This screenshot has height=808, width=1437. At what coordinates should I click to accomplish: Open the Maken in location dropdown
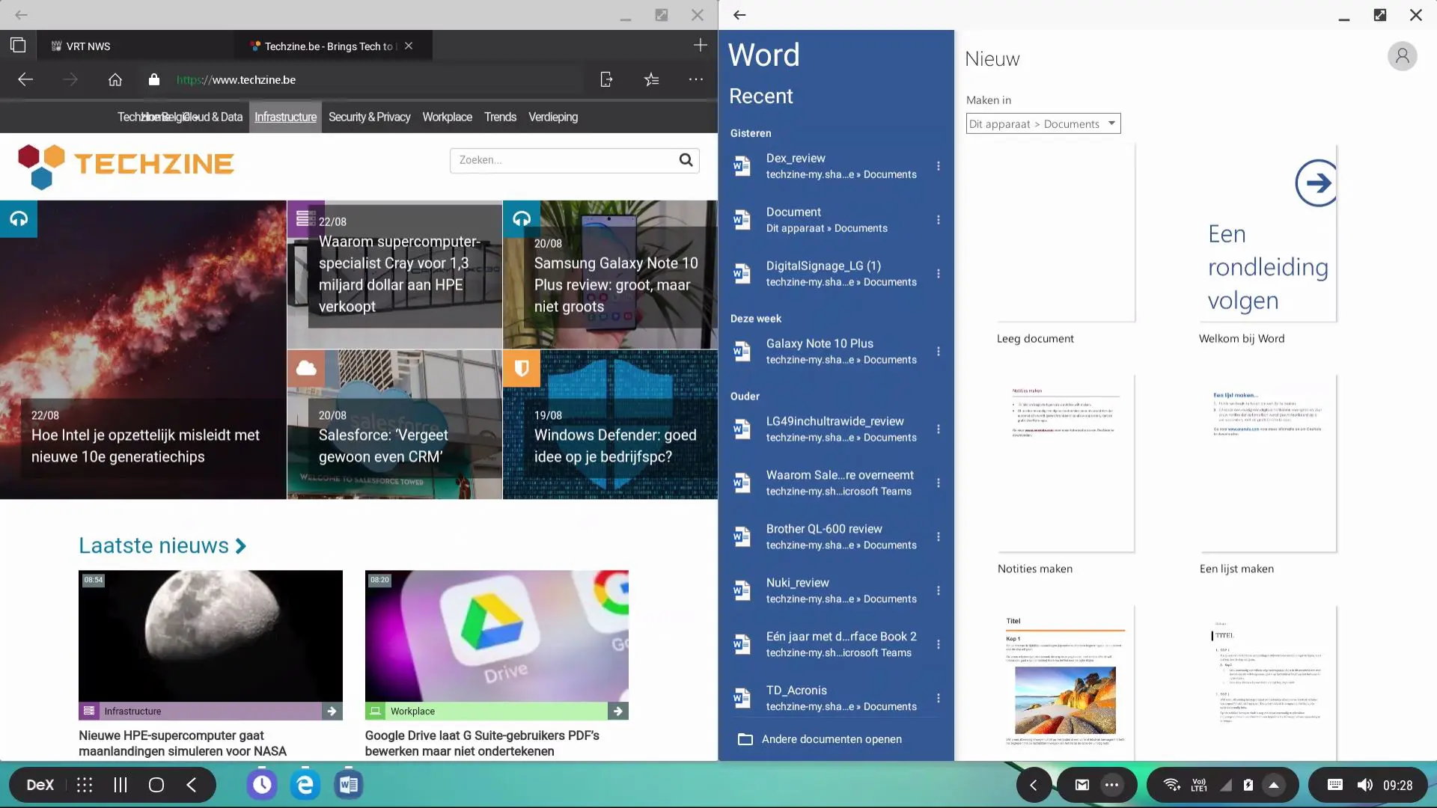tap(1043, 124)
